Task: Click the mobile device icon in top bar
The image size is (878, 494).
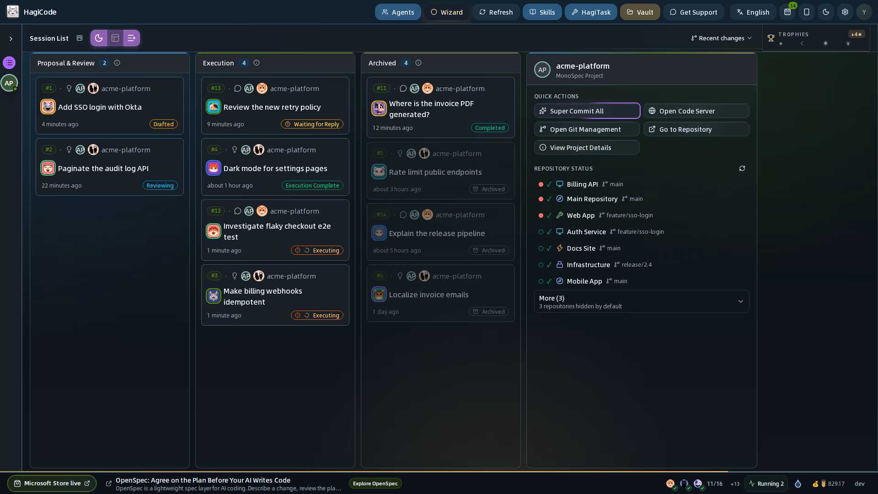Action: pos(807,12)
